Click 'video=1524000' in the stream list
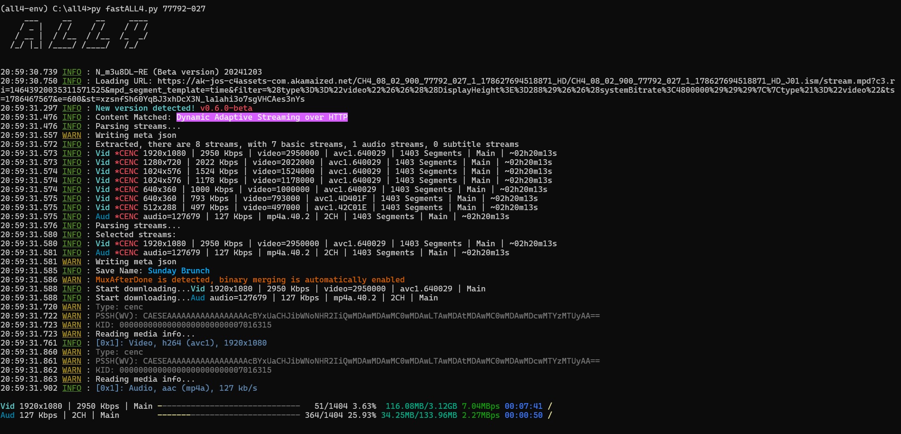Screen dimensions: 901x434 pos(284,172)
